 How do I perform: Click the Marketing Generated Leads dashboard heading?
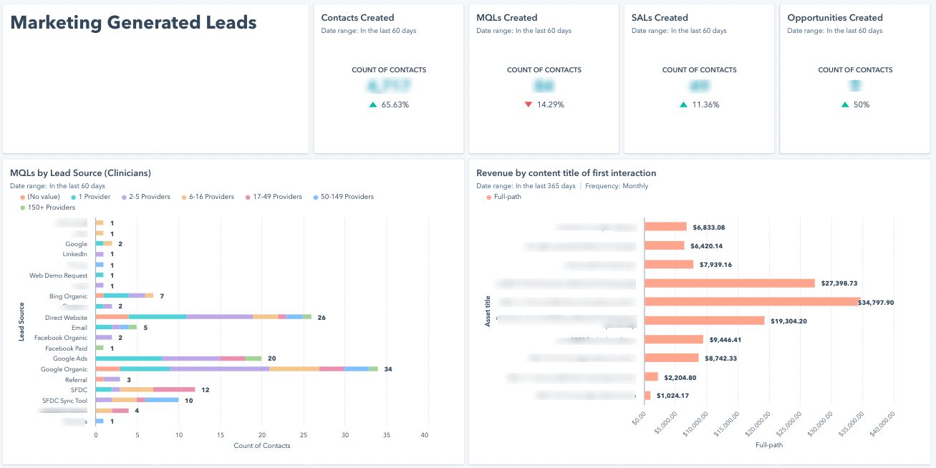(x=133, y=22)
